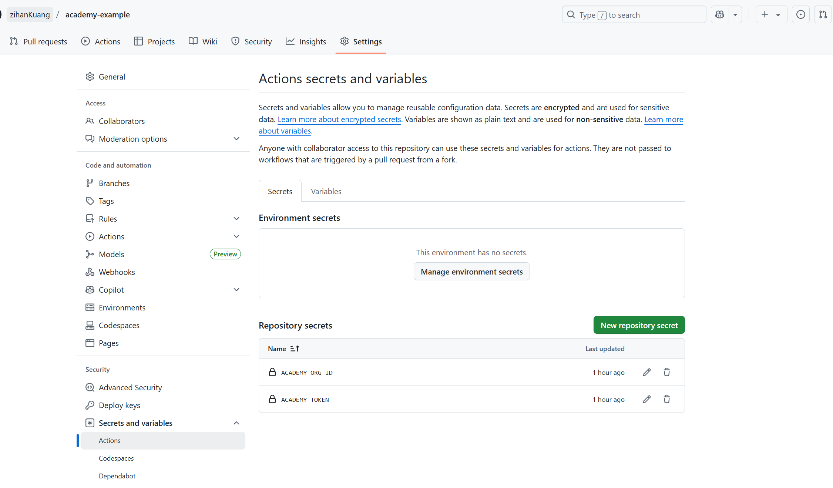The height and width of the screenshot is (488, 833).
Task: Open Learn more about encrypted secrets link
Action: click(x=339, y=119)
